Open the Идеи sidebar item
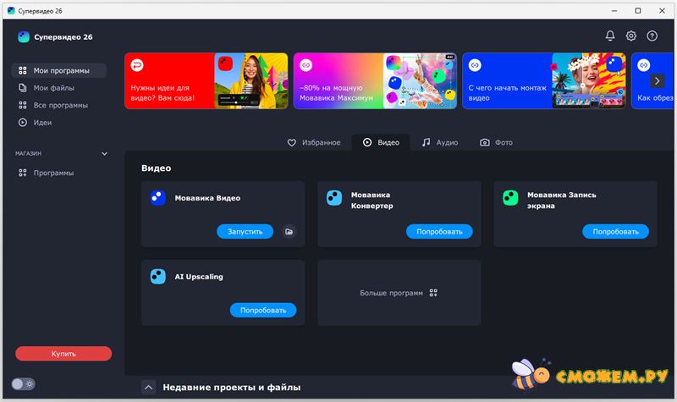 [42, 123]
